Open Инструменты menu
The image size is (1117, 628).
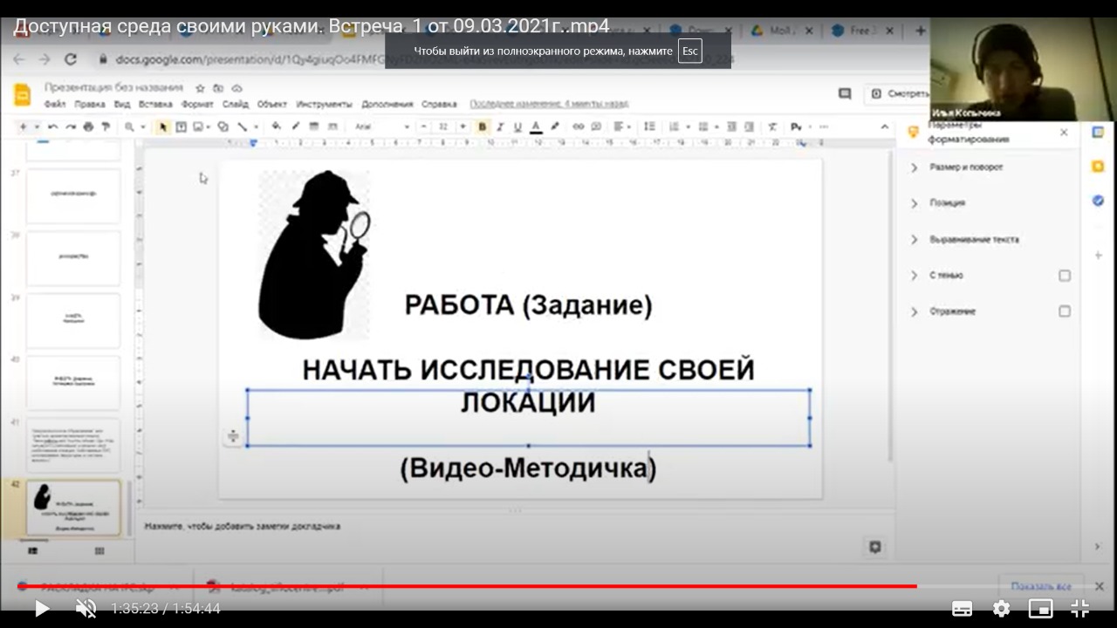coord(324,104)
